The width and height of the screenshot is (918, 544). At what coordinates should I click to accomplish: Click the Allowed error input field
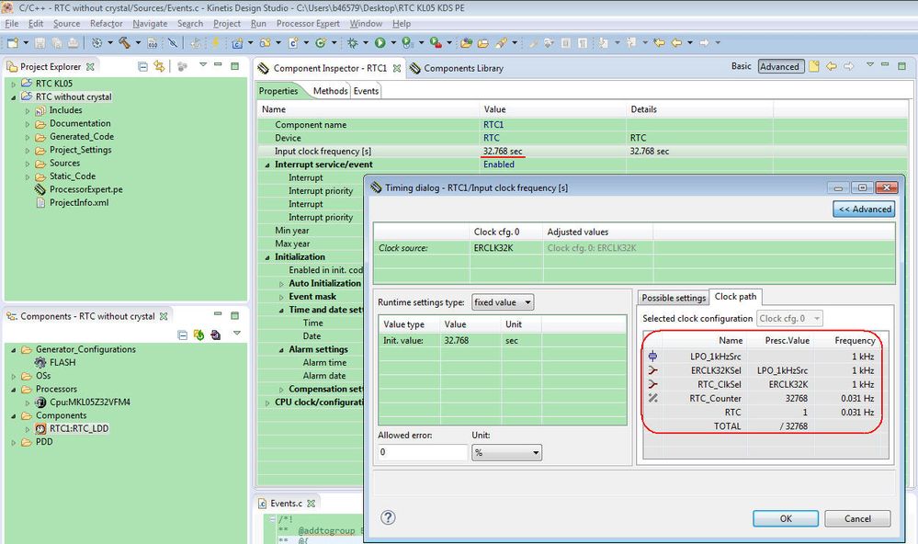423,452
